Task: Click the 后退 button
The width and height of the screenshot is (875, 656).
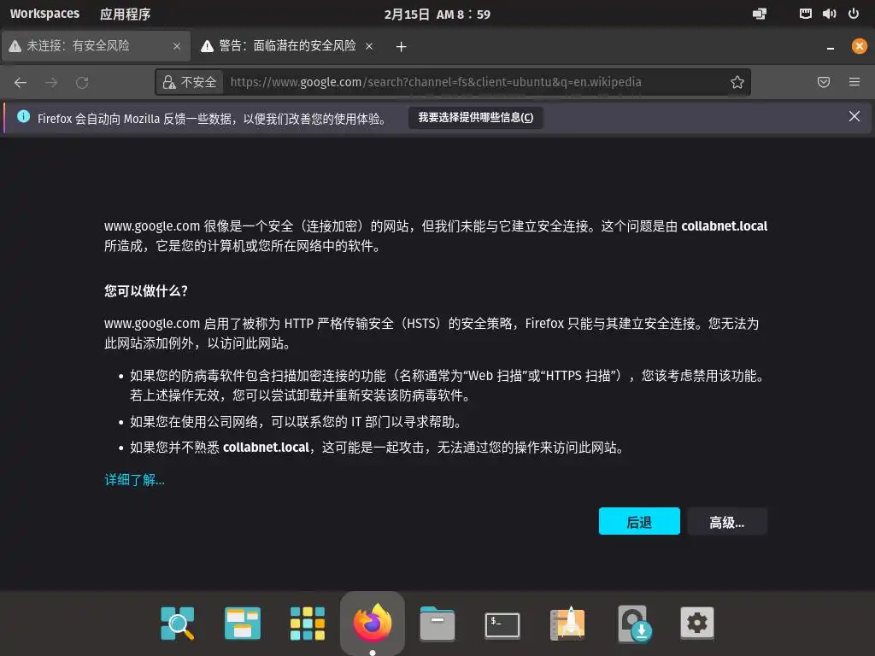Action: tap(639, 522)
